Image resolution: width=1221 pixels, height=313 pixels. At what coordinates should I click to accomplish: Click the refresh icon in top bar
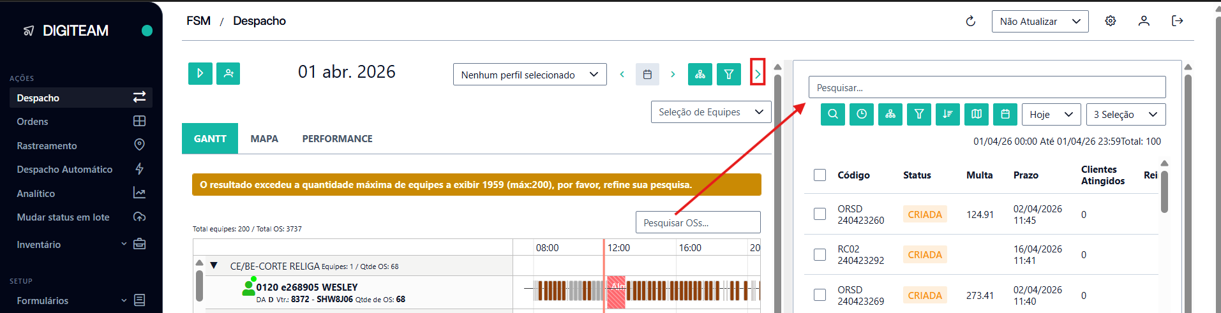pos(970,21)
